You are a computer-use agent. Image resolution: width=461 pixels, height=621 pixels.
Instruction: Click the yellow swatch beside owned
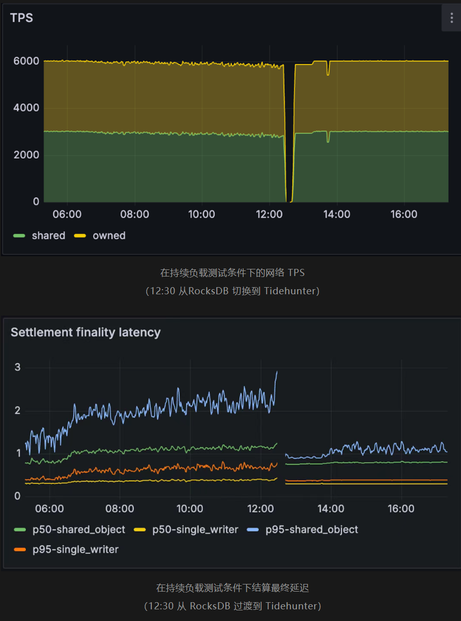[x=80, y=236]
